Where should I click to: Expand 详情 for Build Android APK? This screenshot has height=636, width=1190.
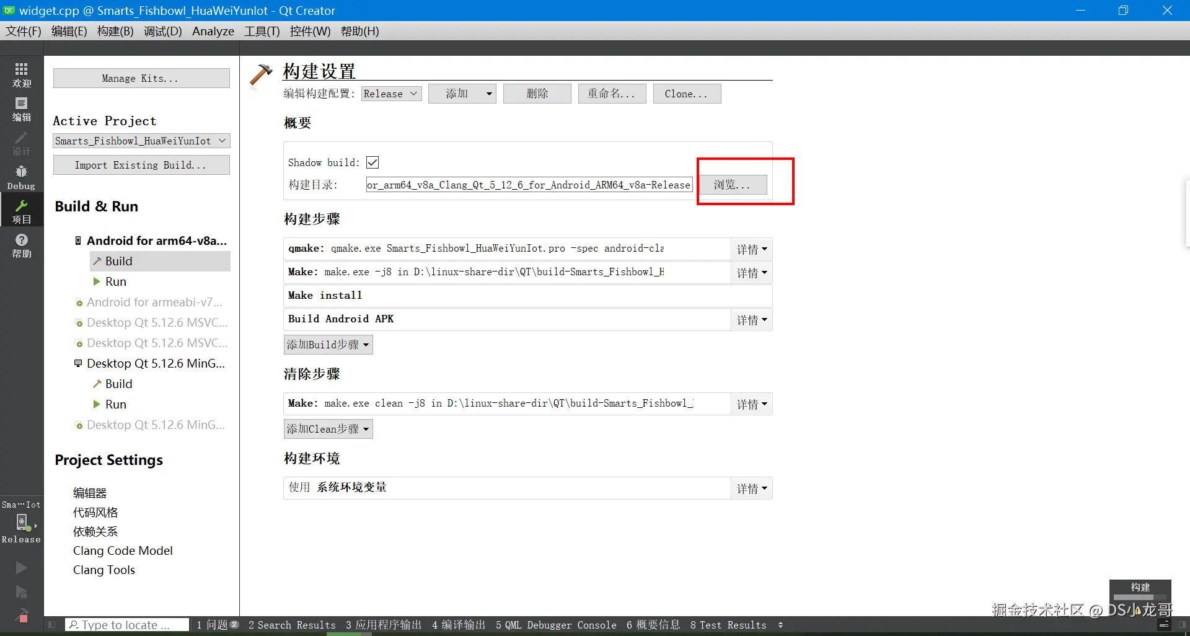click(751, 320)
